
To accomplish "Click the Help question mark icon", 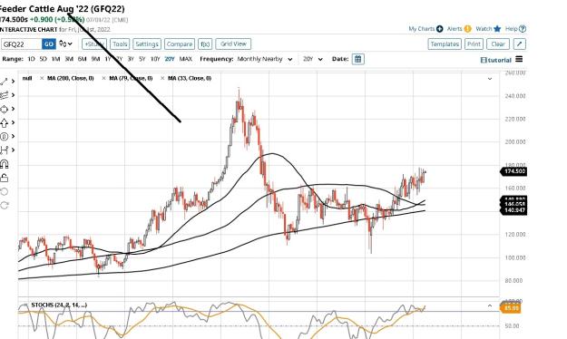I will [523, 29].
